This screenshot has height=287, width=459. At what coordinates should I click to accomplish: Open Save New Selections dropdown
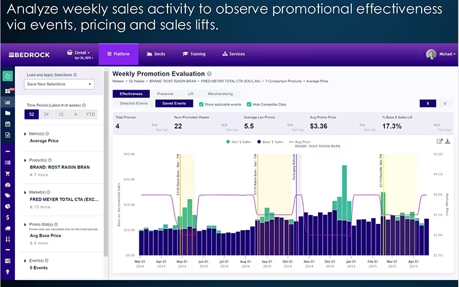(59, 84)
